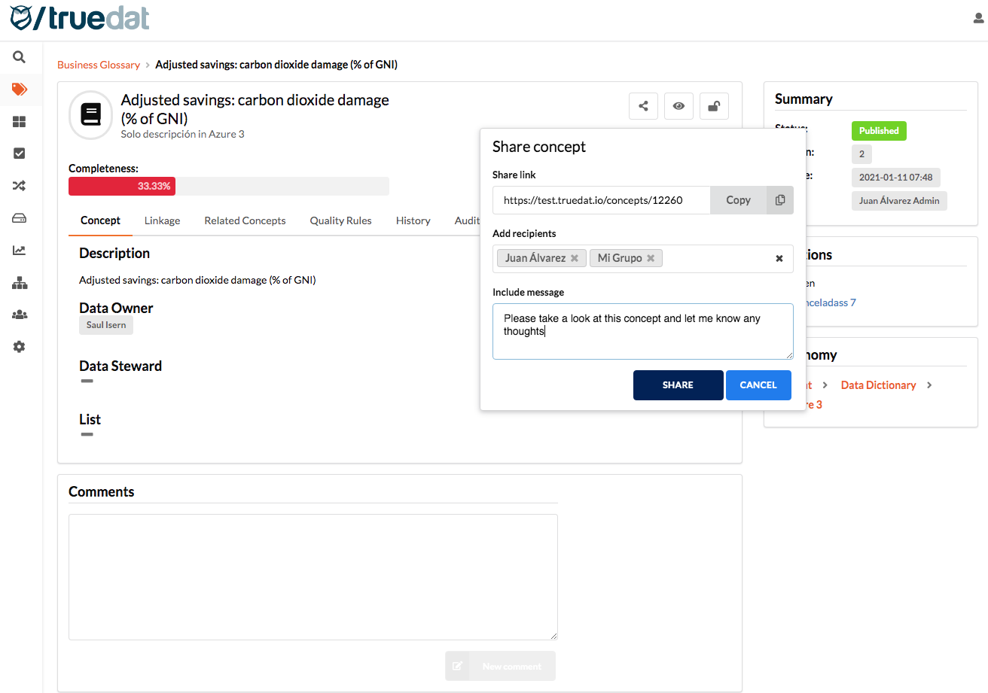Open the dashboard grid sidebar icon
Viewport: 988px width, 693px height.
point(20,122)
